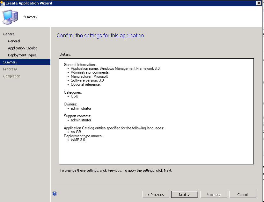Click the 'Optional reference:' line
The height and width of the screenshot is (202, 264).
(86, 84)
